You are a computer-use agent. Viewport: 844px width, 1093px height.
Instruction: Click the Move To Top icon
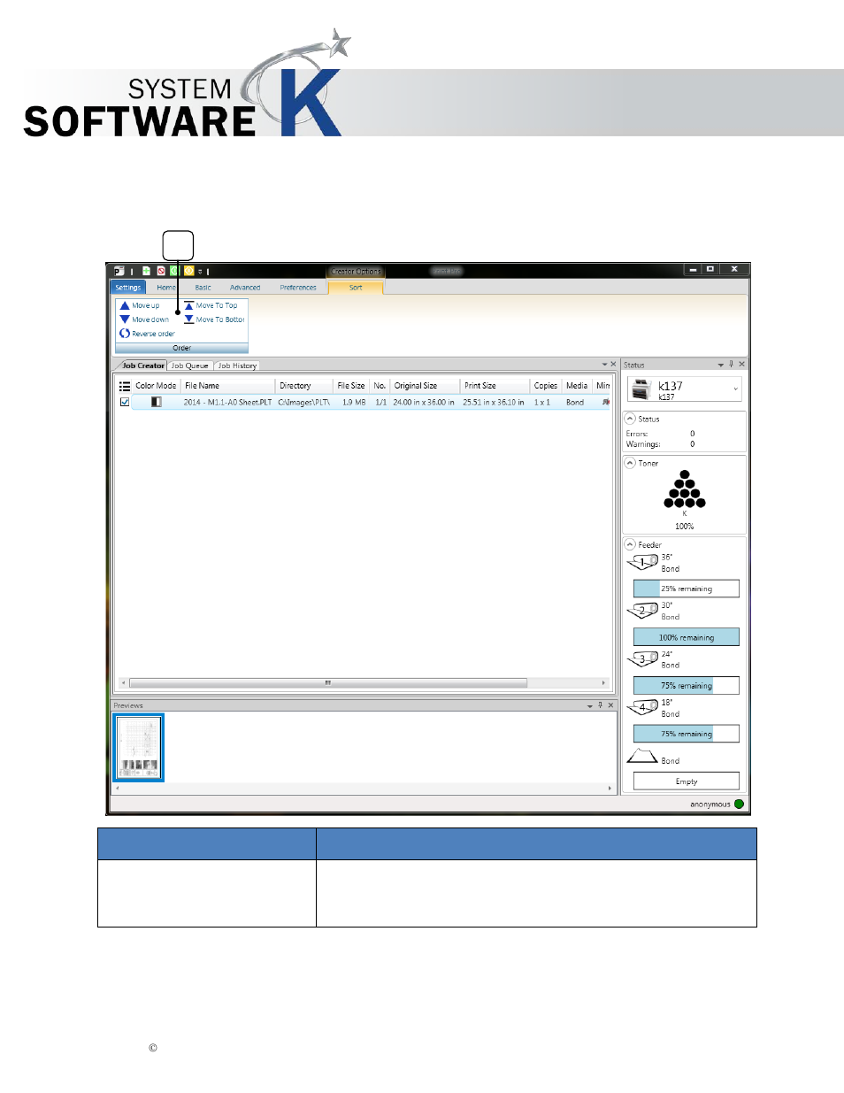pyautogui.click(x=188, y=305)
